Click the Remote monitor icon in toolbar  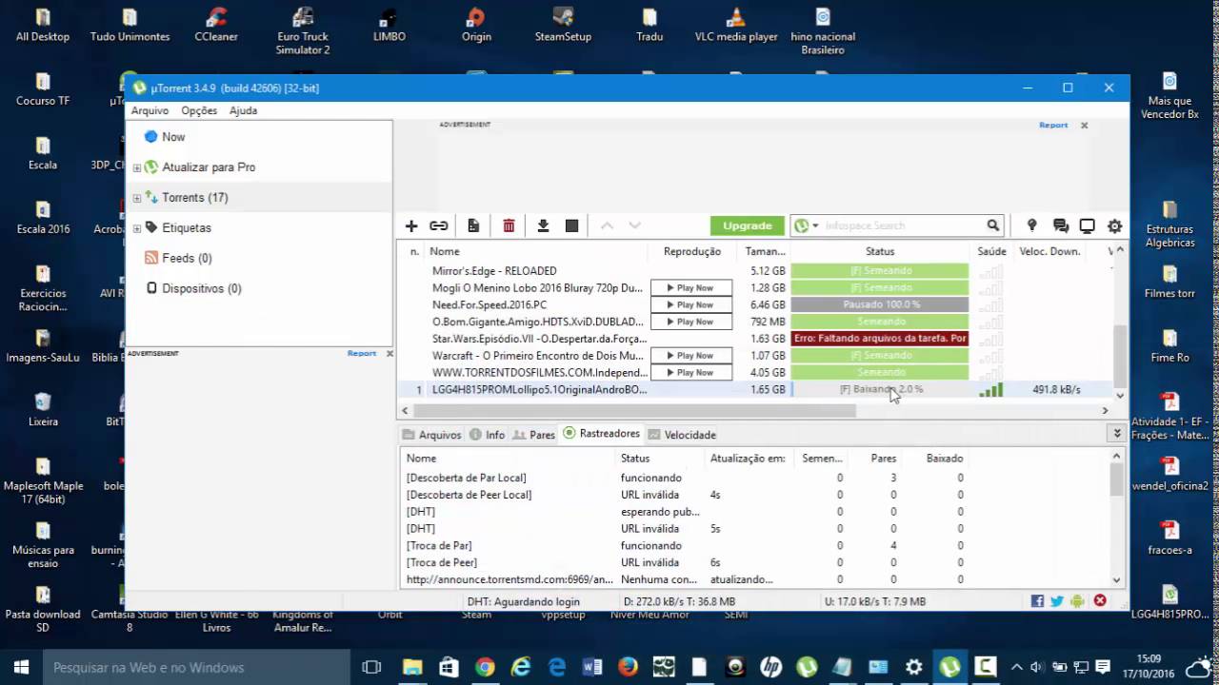point(1087,225)
